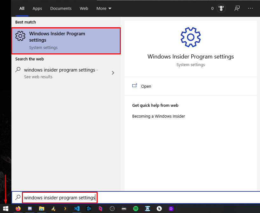Open Visual Studio Code from the taskbar

[77, 209]
